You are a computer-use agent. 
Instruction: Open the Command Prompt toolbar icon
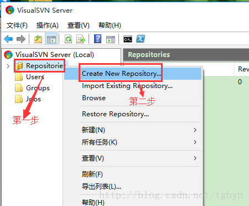(128, 39)
